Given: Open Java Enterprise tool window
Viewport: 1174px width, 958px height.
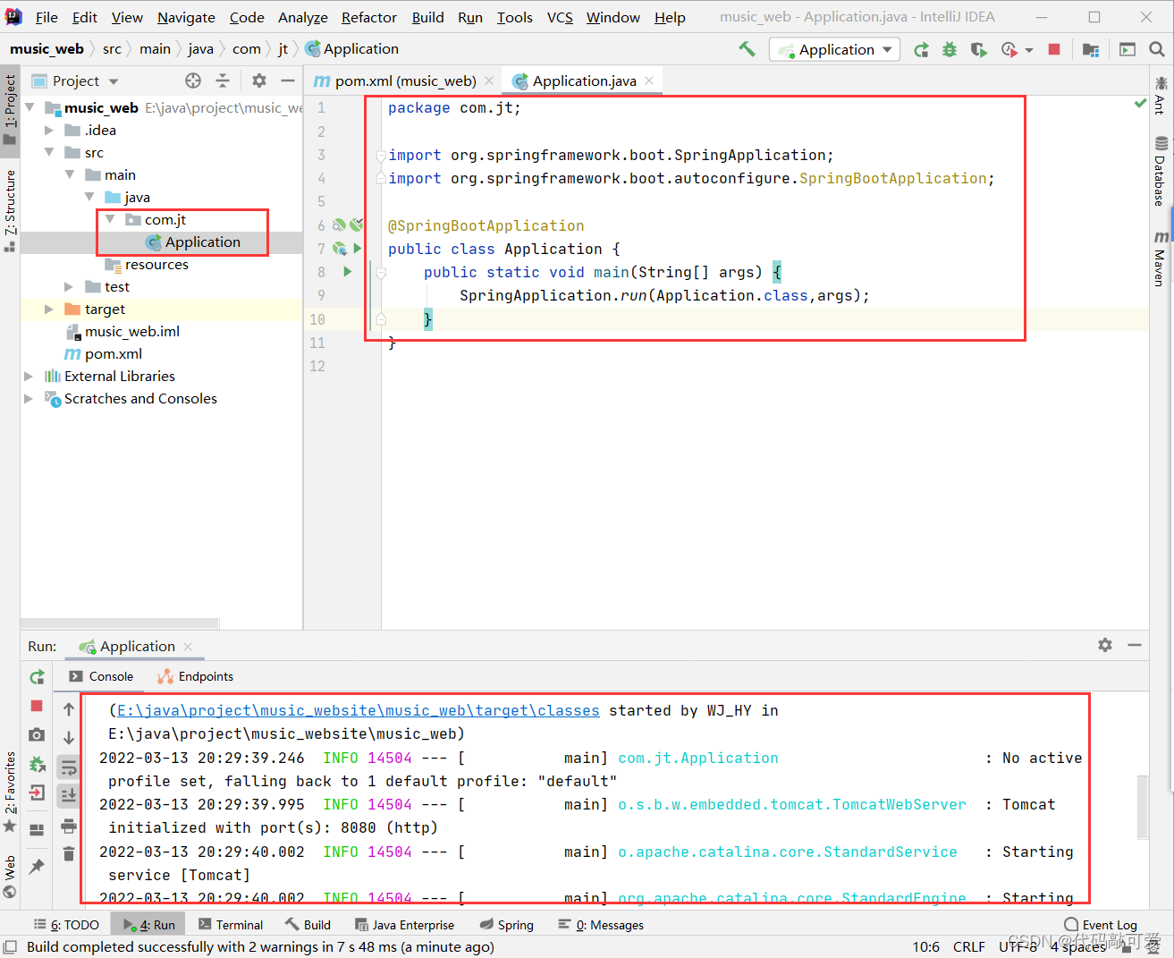Looking at the screenshot, I should pyautogui.click(x=404, y=925).
